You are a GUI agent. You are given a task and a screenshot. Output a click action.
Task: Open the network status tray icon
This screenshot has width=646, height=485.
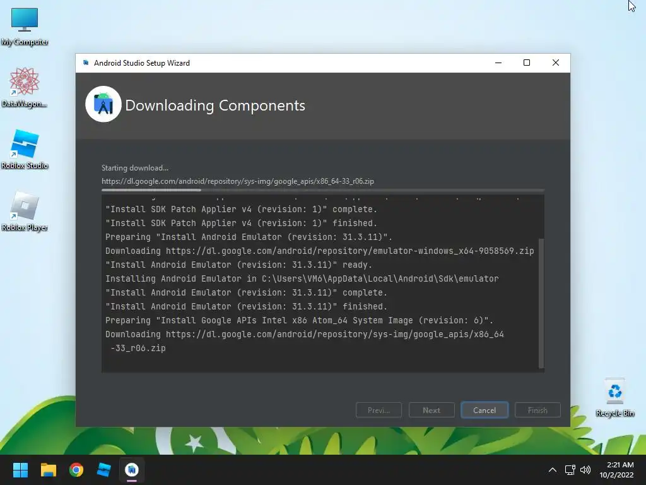click(570, 470)
